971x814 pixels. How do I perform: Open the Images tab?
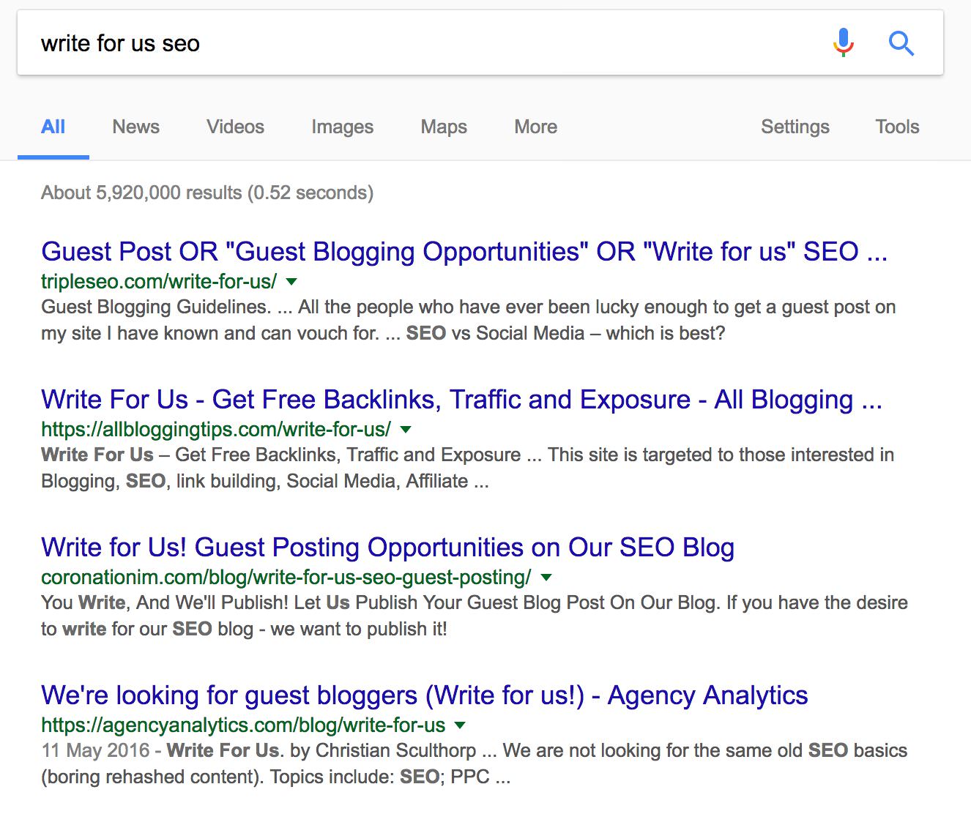point(342,127)
